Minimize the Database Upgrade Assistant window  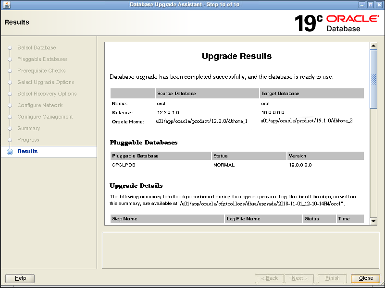pyautogui.click(x=362, y=5)
